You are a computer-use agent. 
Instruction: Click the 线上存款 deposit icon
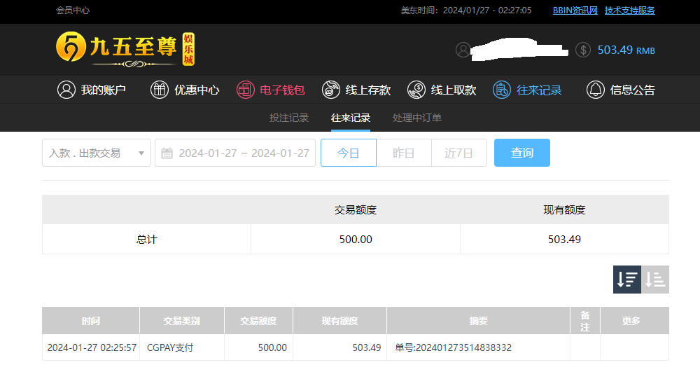pos(331,90)
